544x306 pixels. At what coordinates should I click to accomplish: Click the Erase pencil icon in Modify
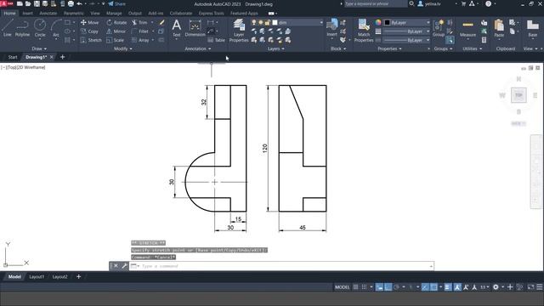[161, 23]
